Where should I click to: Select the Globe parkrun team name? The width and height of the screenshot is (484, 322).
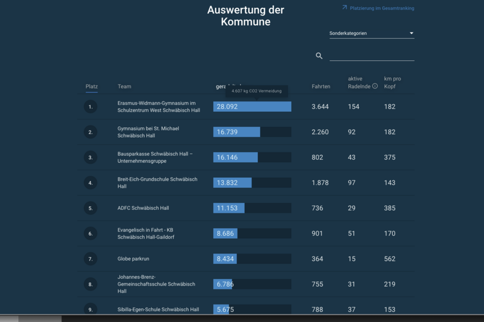pos(133,259)
